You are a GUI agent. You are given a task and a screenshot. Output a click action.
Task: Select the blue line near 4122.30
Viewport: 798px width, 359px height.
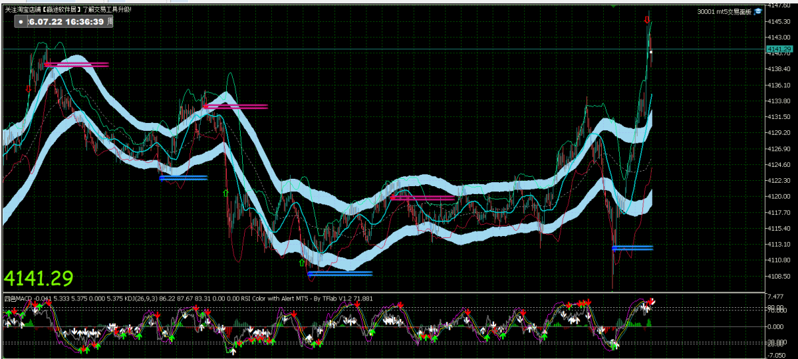tap(184, 178)
